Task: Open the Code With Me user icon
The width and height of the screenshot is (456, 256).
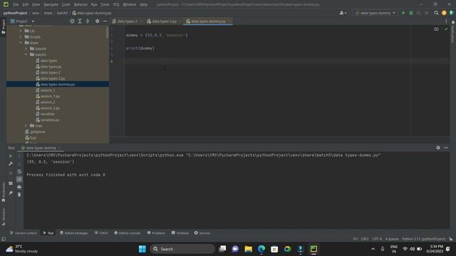Action: [343, 13]
